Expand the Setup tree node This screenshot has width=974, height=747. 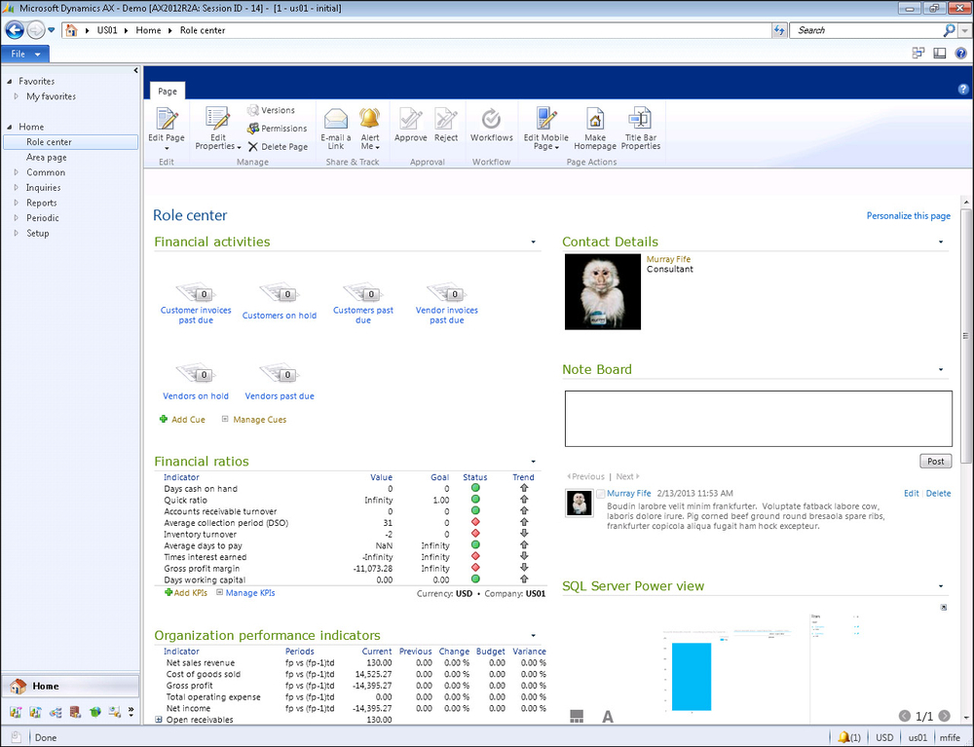17,233
